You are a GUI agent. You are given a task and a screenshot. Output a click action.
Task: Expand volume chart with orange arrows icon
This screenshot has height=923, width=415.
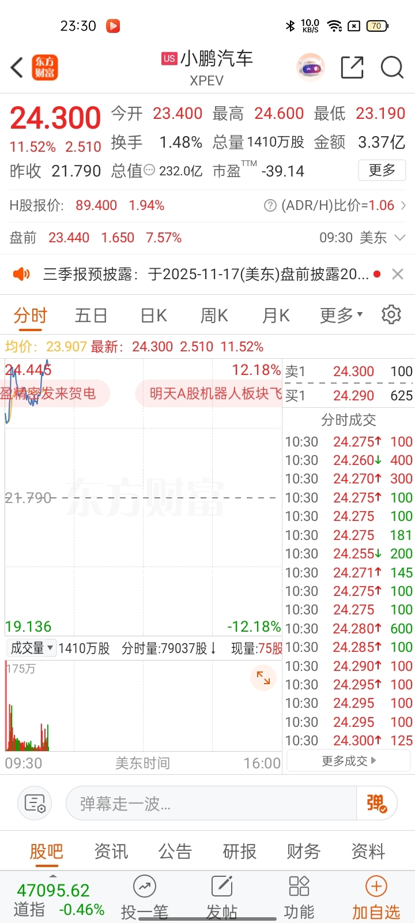(x=263, y=678)
